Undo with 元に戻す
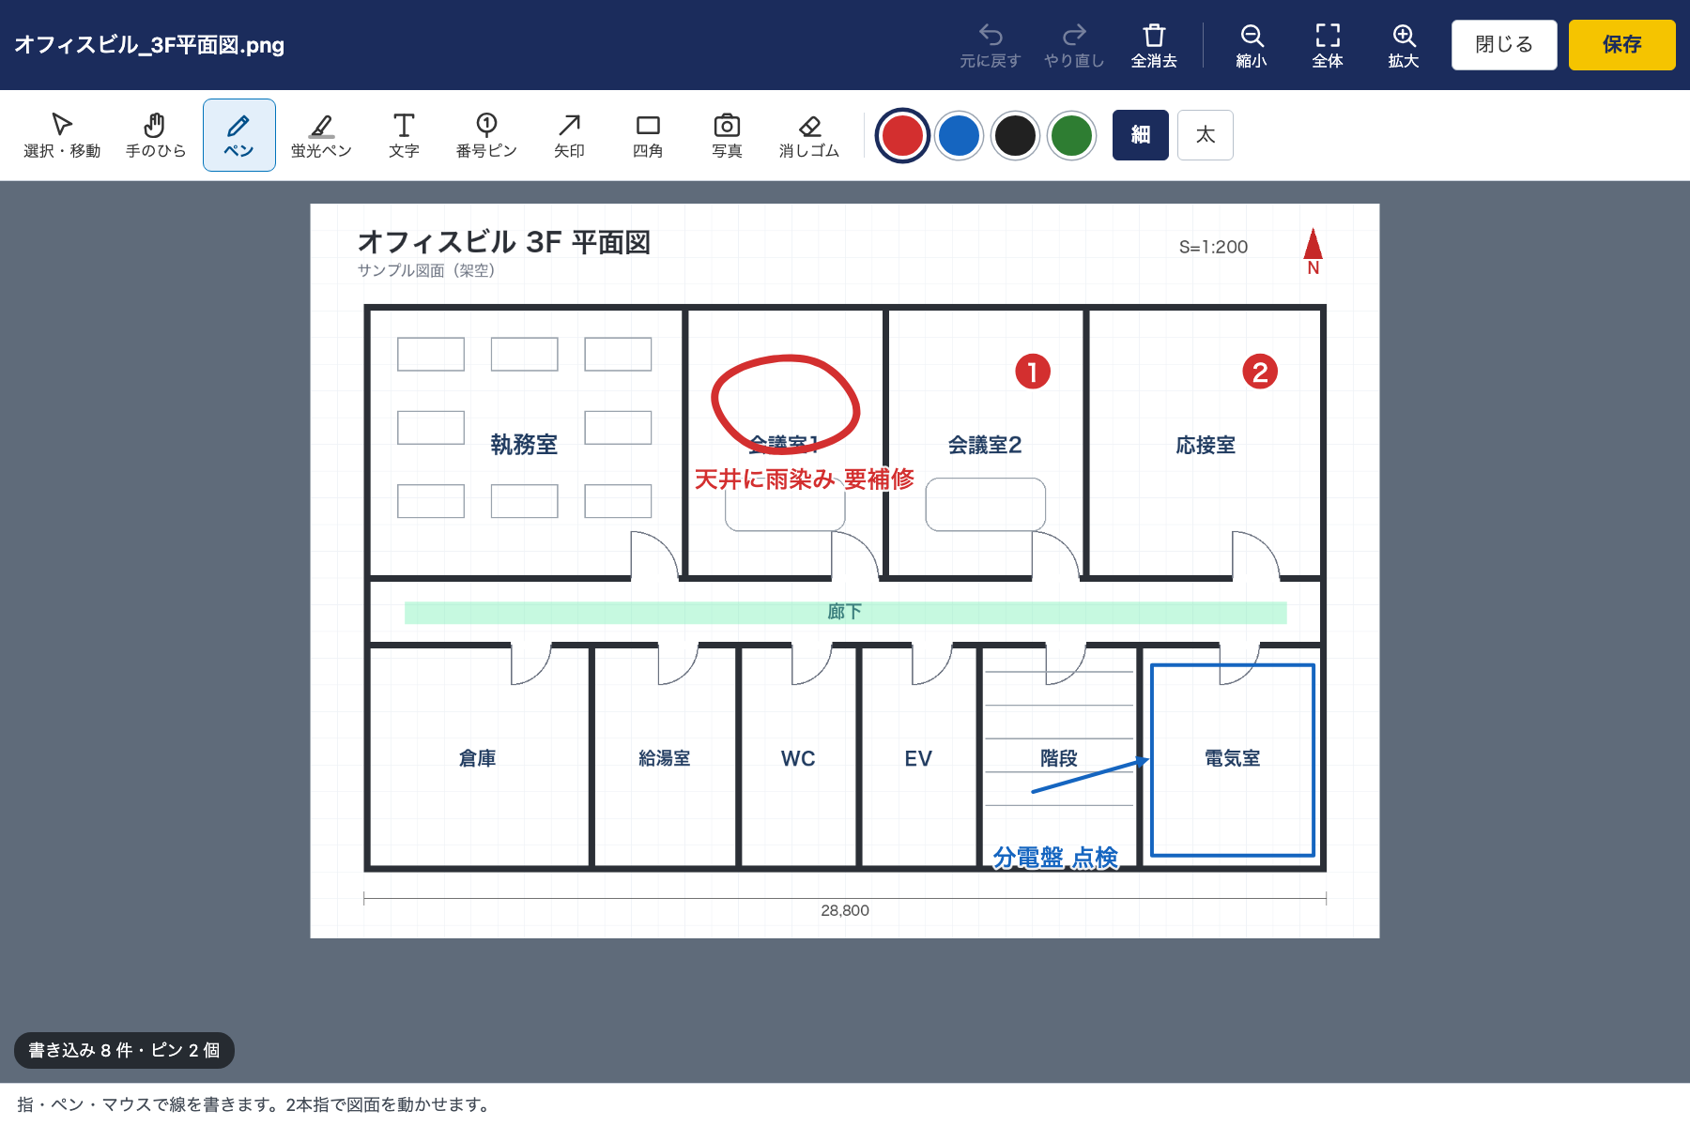The height and width of the screenshot is (1126, 1690). click(991, 45)
